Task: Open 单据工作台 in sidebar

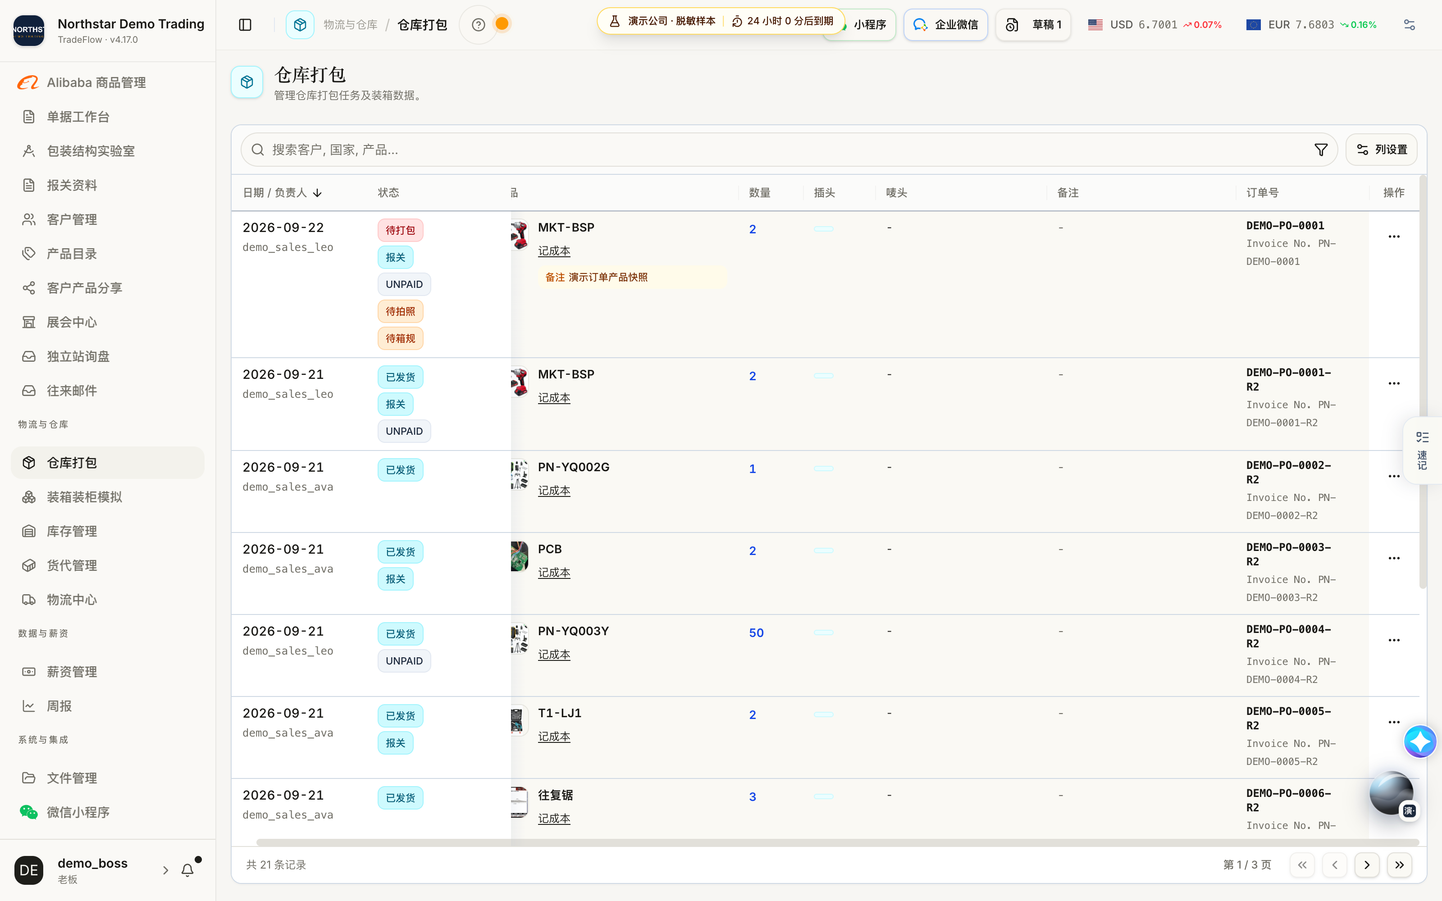Action: 107,117
